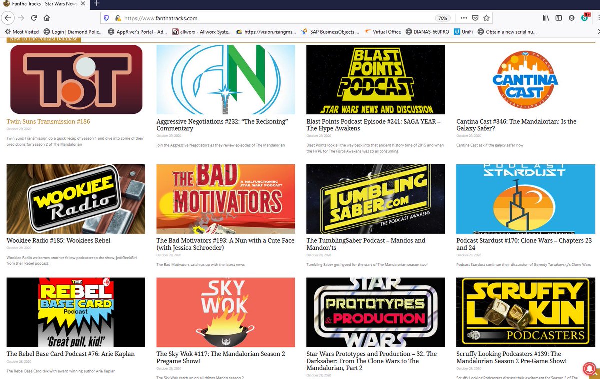
Task: Open the SAP BusinessObjects bookmark
Action: tap(330, 32)
